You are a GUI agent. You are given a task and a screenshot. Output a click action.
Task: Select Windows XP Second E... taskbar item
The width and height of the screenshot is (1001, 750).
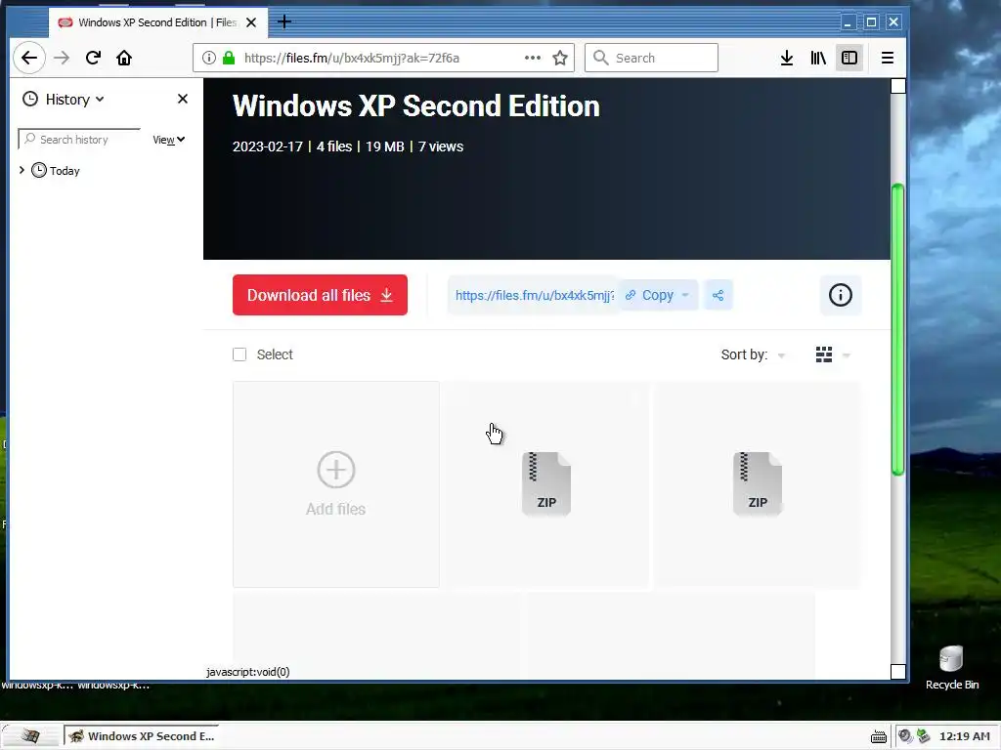click(x=141, y=736)
